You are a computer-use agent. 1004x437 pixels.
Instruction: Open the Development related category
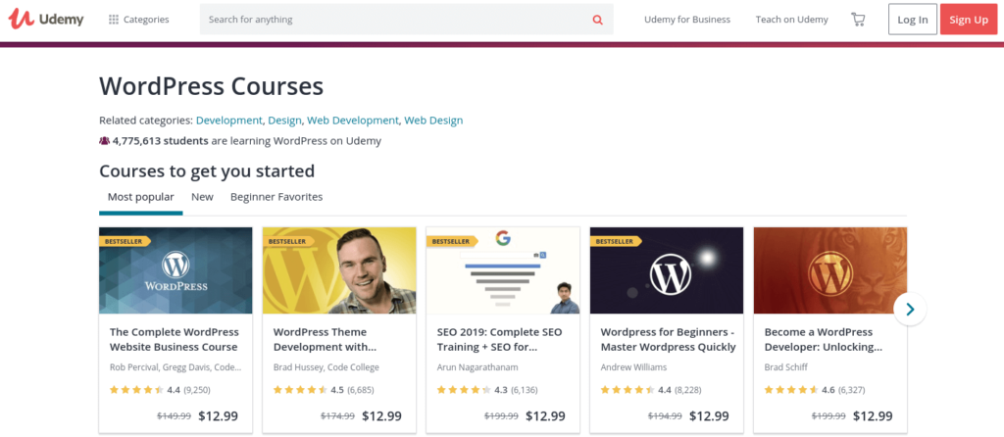pyautogui.click(x=228, y=121)
